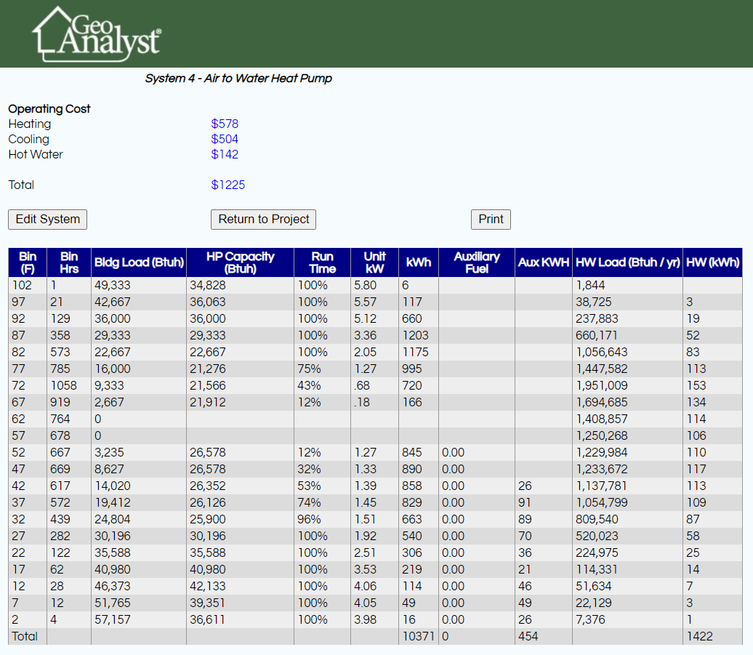Select HP capacity 34,828

pyautogui.click(x=207, y=285)
